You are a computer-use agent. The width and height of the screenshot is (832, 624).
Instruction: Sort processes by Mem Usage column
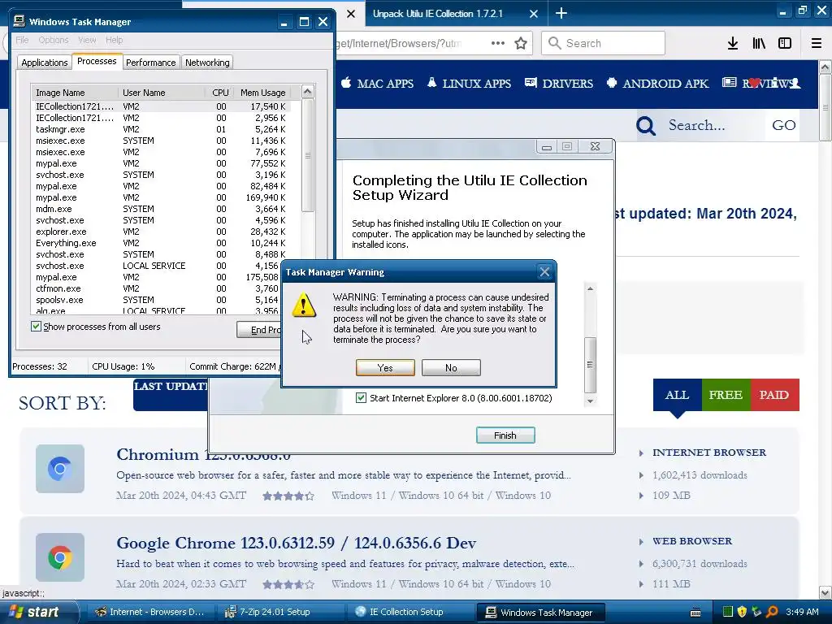(262, 93)
